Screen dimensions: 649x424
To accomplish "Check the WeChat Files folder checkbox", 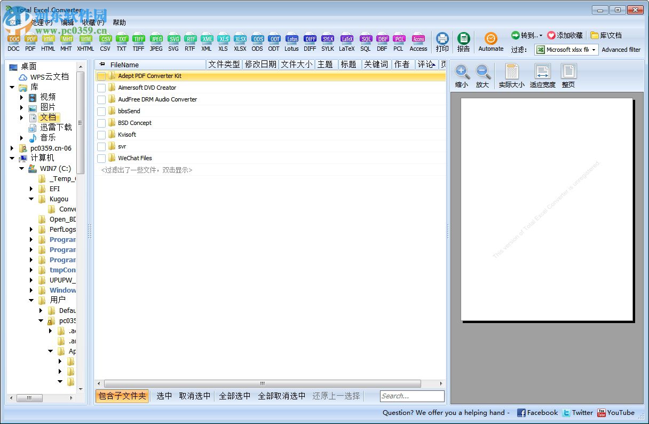I will point(101,158).
